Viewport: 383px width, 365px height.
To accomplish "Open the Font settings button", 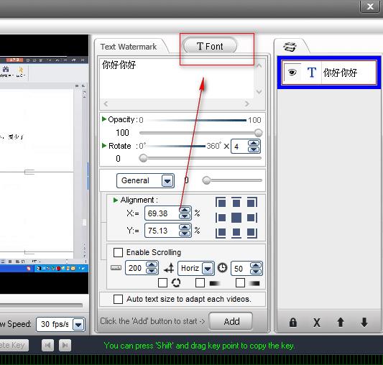I will [x=210, y=46].
